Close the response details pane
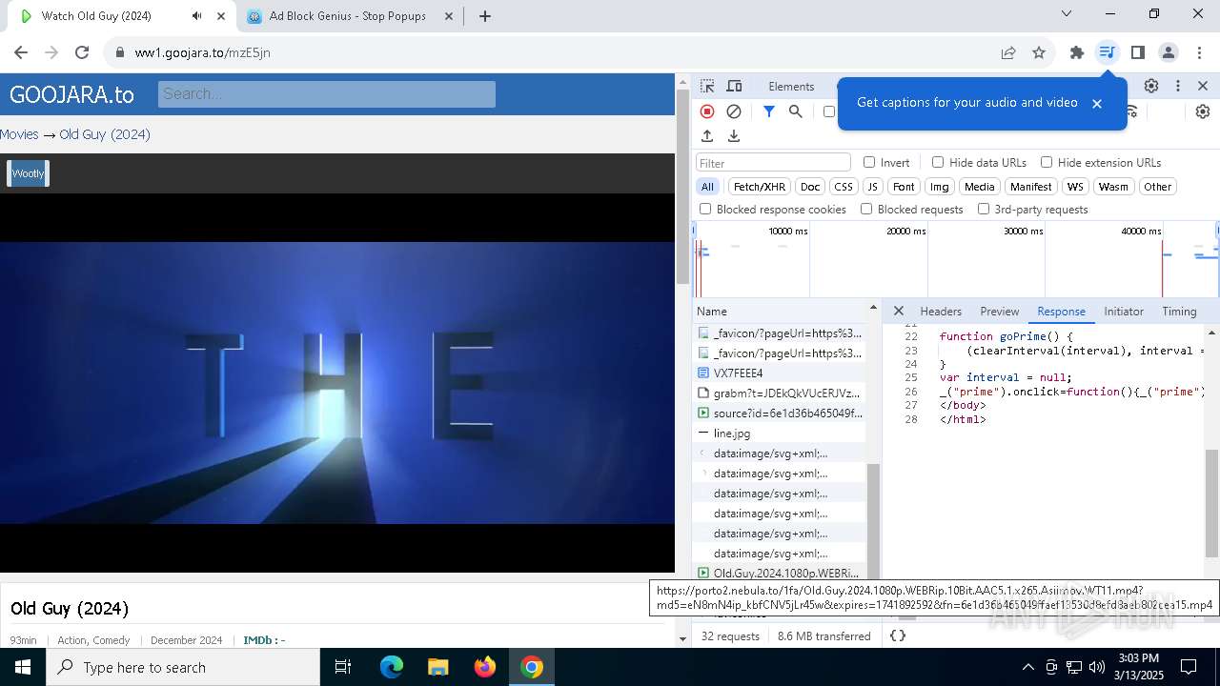The image size is (1220, 686). (898, 312)
